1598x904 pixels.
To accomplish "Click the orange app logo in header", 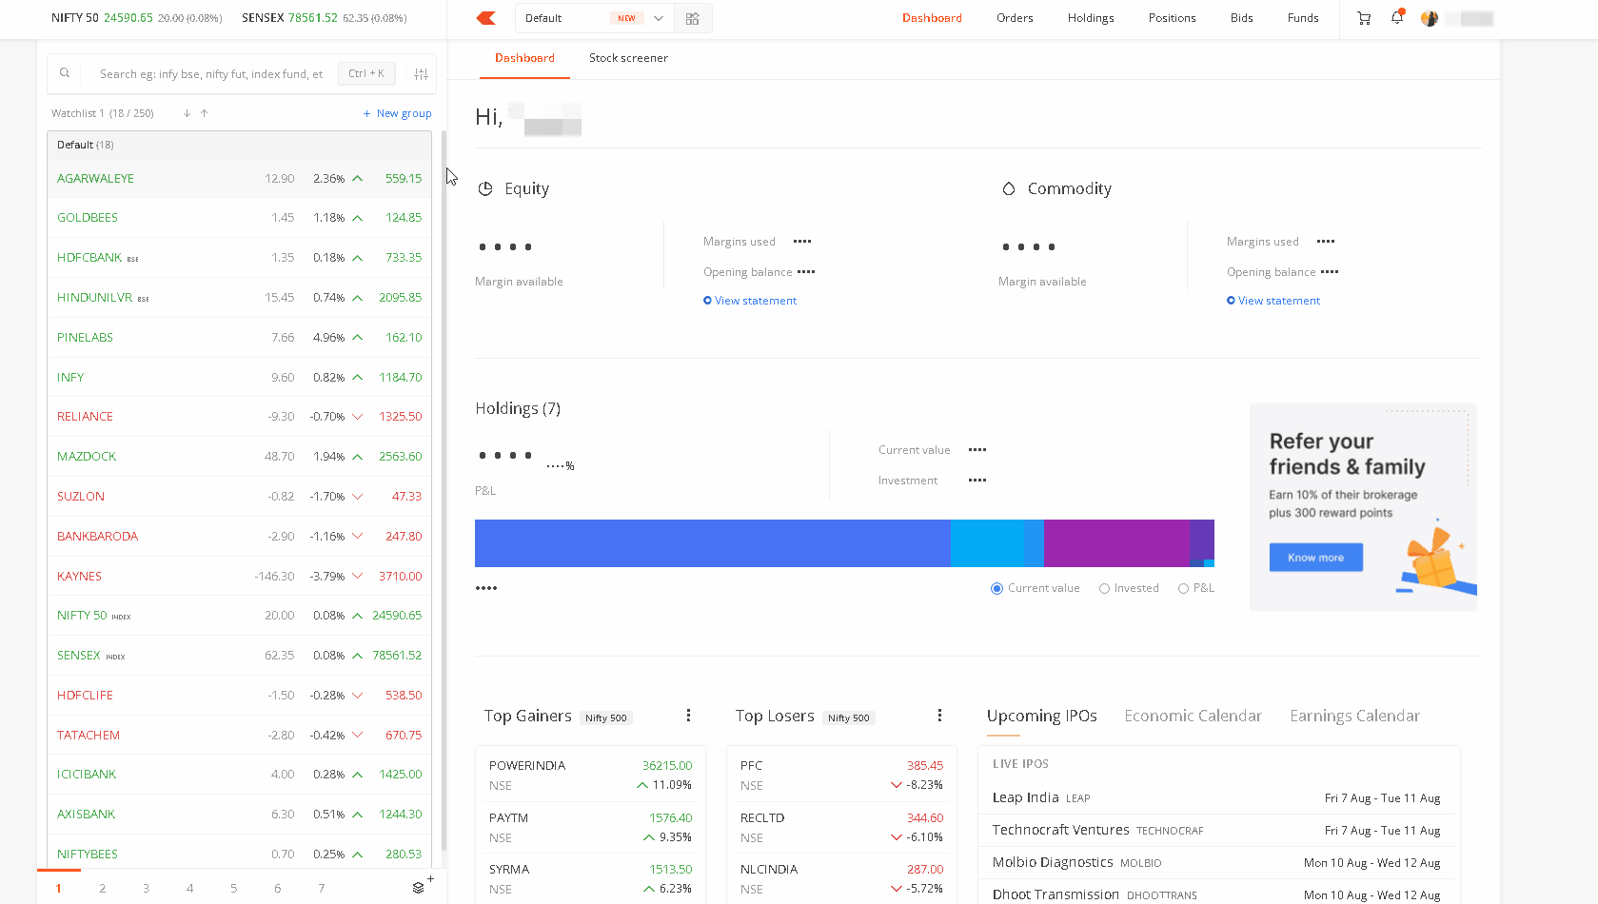I will [486, 18].
